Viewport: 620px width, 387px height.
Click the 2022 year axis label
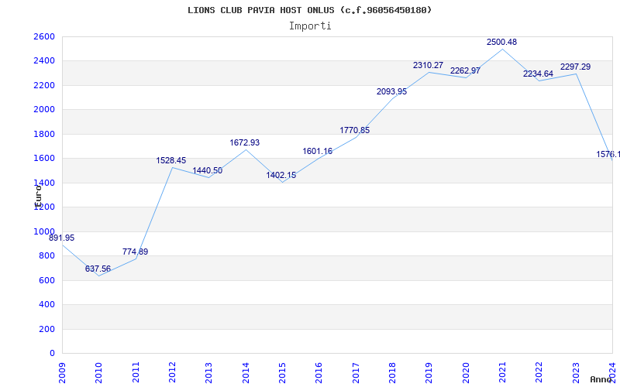click(x=539, y=372)
